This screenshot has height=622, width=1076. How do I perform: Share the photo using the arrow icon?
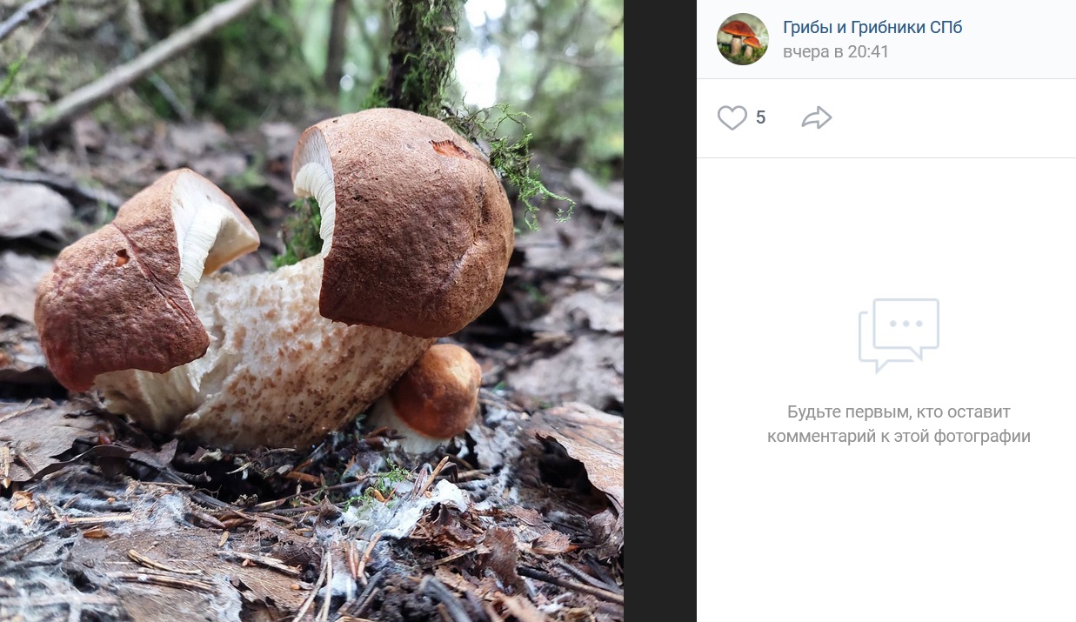tap(816, 117)
